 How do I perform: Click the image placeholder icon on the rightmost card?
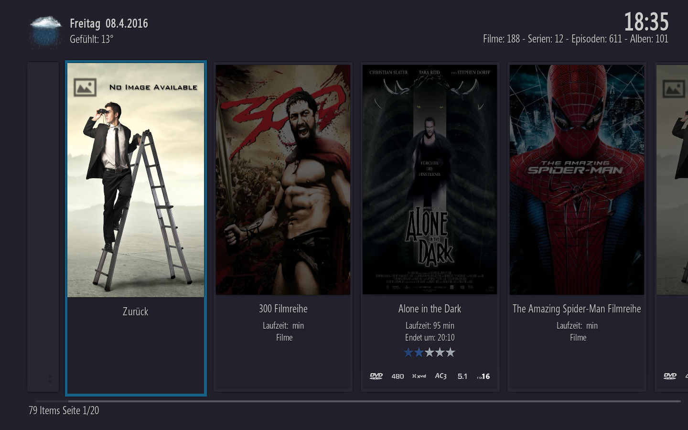(x=674, y=88)
